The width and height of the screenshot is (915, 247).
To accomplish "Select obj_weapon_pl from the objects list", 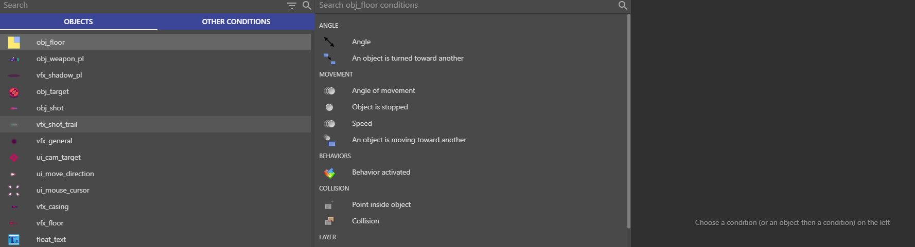I will [x=60, y=59].
